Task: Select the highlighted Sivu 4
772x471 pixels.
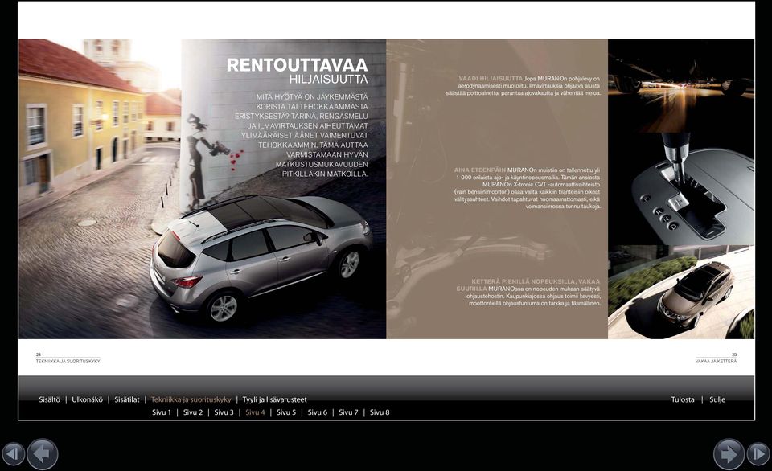Action: point(255,412)
